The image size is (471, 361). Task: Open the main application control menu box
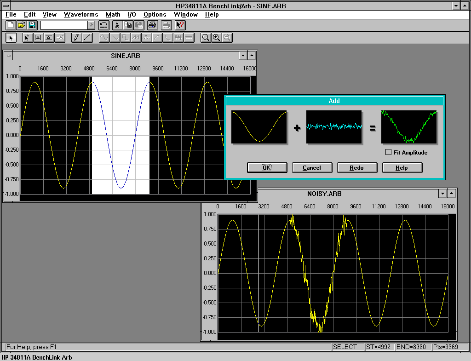click(x=6, y=6)
